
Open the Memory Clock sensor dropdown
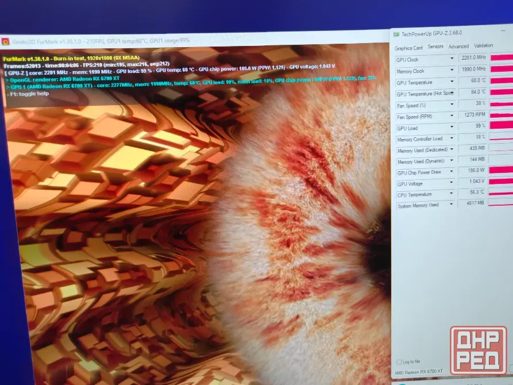point(452,70)
